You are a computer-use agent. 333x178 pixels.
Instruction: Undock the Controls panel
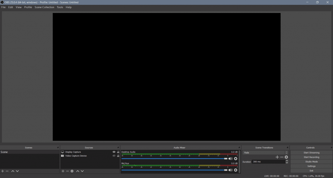click(331, 148)
